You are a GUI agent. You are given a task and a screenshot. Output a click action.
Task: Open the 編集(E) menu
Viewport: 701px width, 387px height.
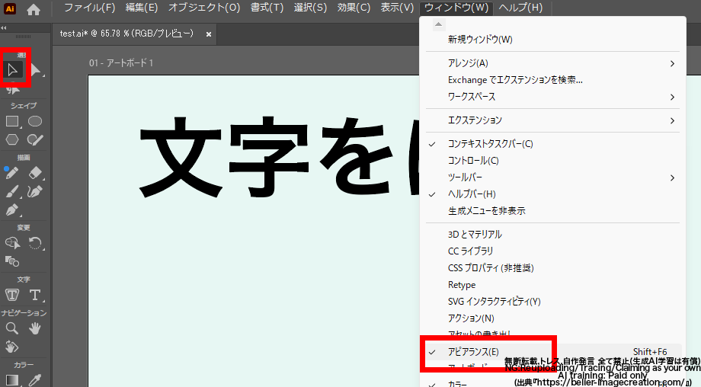click(x=142, y=8)
